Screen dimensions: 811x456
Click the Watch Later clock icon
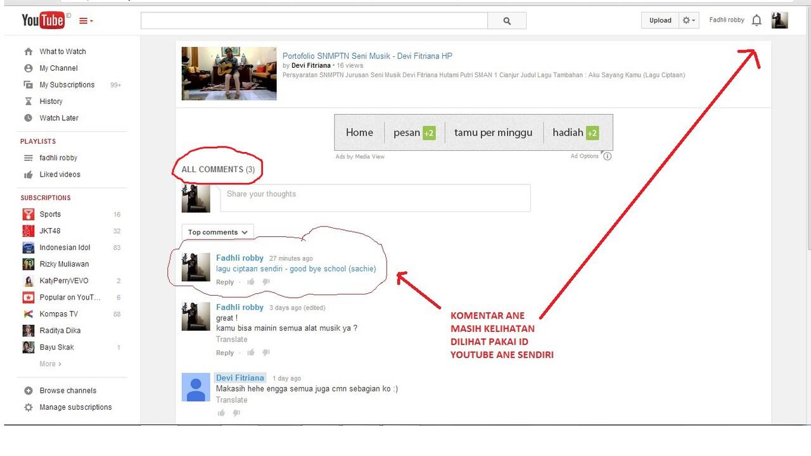[x=28, y=118]
